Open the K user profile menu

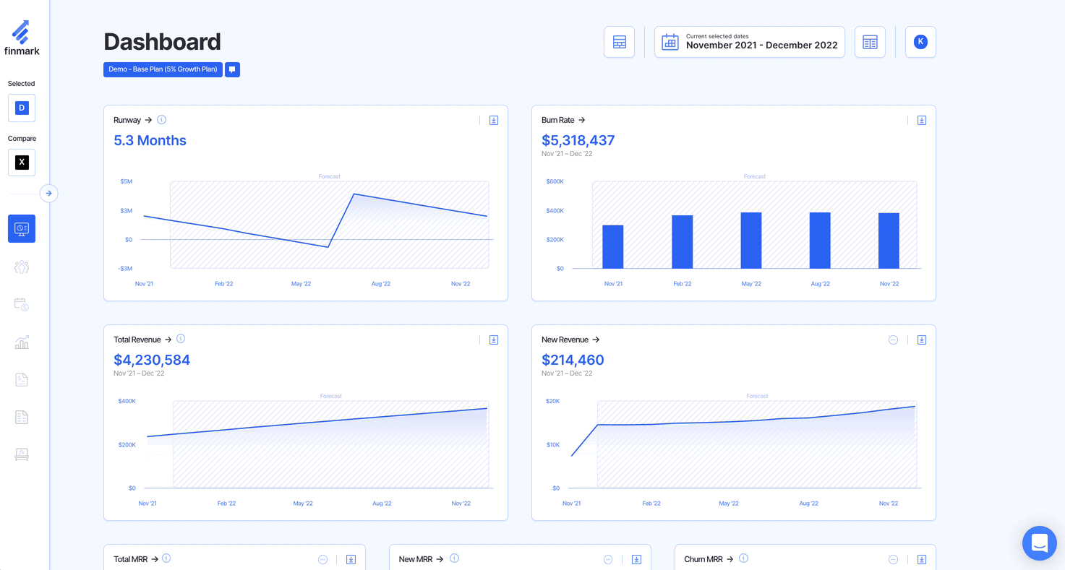[920, 42]
